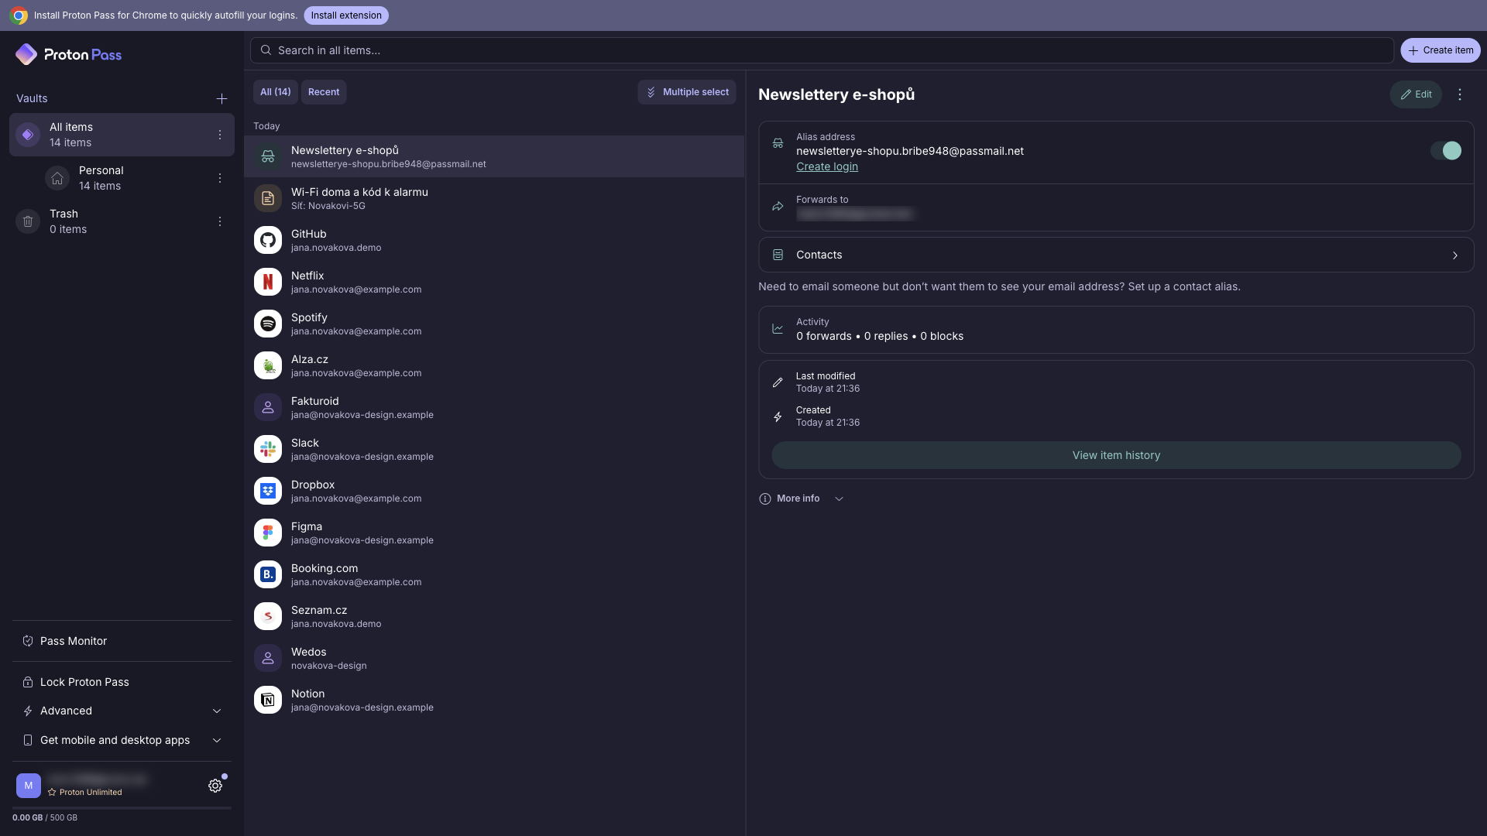
Task: Click the Booking.com logo item
Action: (268, 574)
